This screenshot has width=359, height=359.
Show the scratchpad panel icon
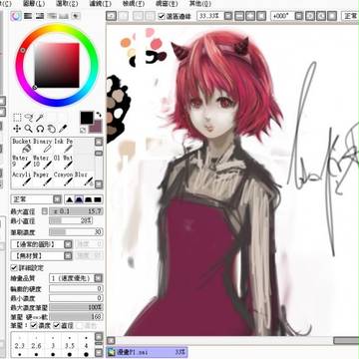coord(76,16)
